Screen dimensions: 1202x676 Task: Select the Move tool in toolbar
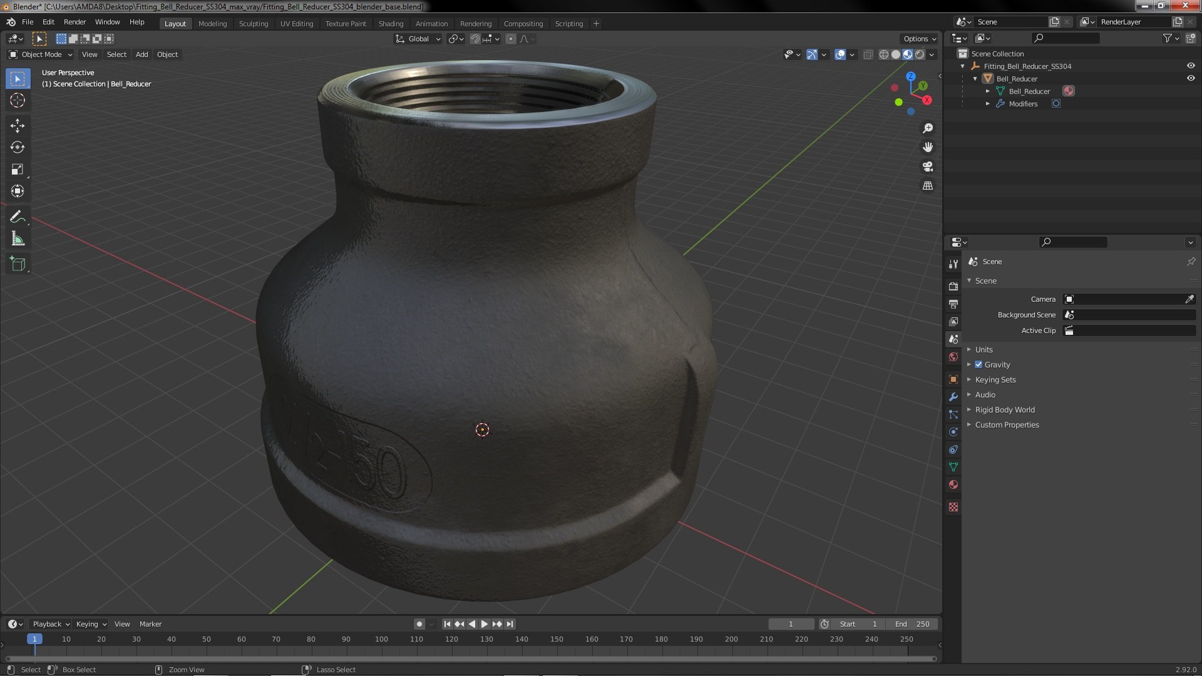(x=18, y=126)
